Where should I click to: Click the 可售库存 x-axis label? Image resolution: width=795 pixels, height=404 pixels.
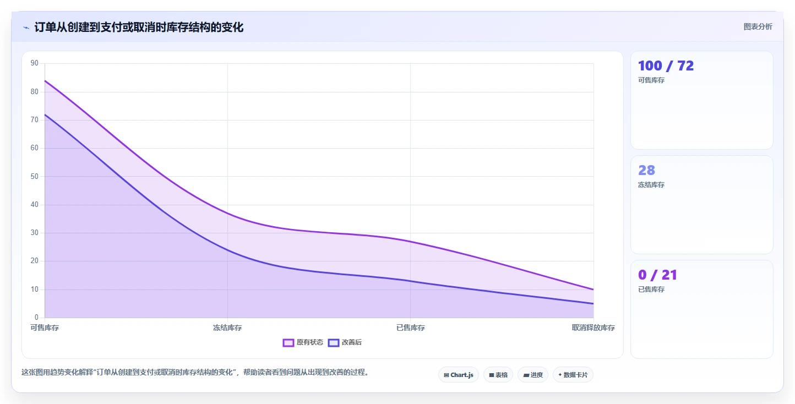click(45, 327)
